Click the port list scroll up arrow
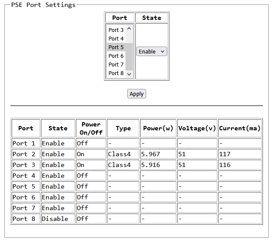 pos(129,28)
